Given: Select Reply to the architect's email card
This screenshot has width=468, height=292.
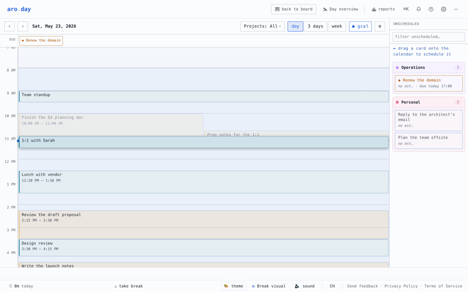Looking at the screenshot, I should pos(429,120).
